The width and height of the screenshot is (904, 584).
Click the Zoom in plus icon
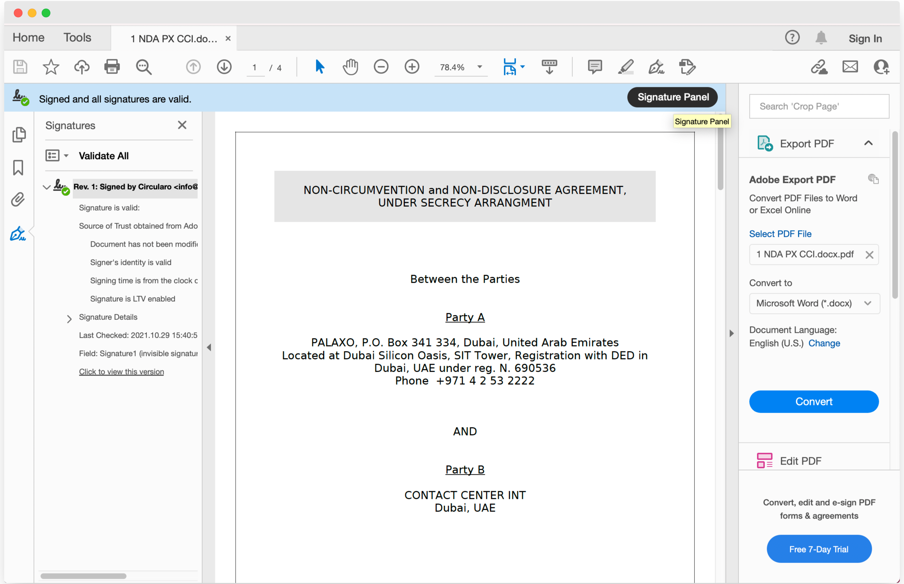pyautogui.click(x=412, y=67)
